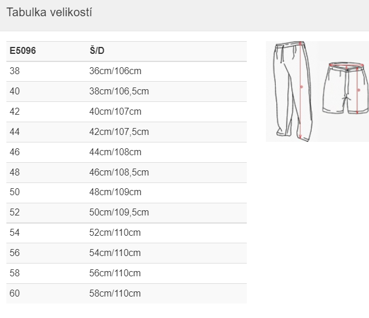Select the 46cm/108,5cm cell
This screenshot has height=318, width=369.
click(119, 172)
